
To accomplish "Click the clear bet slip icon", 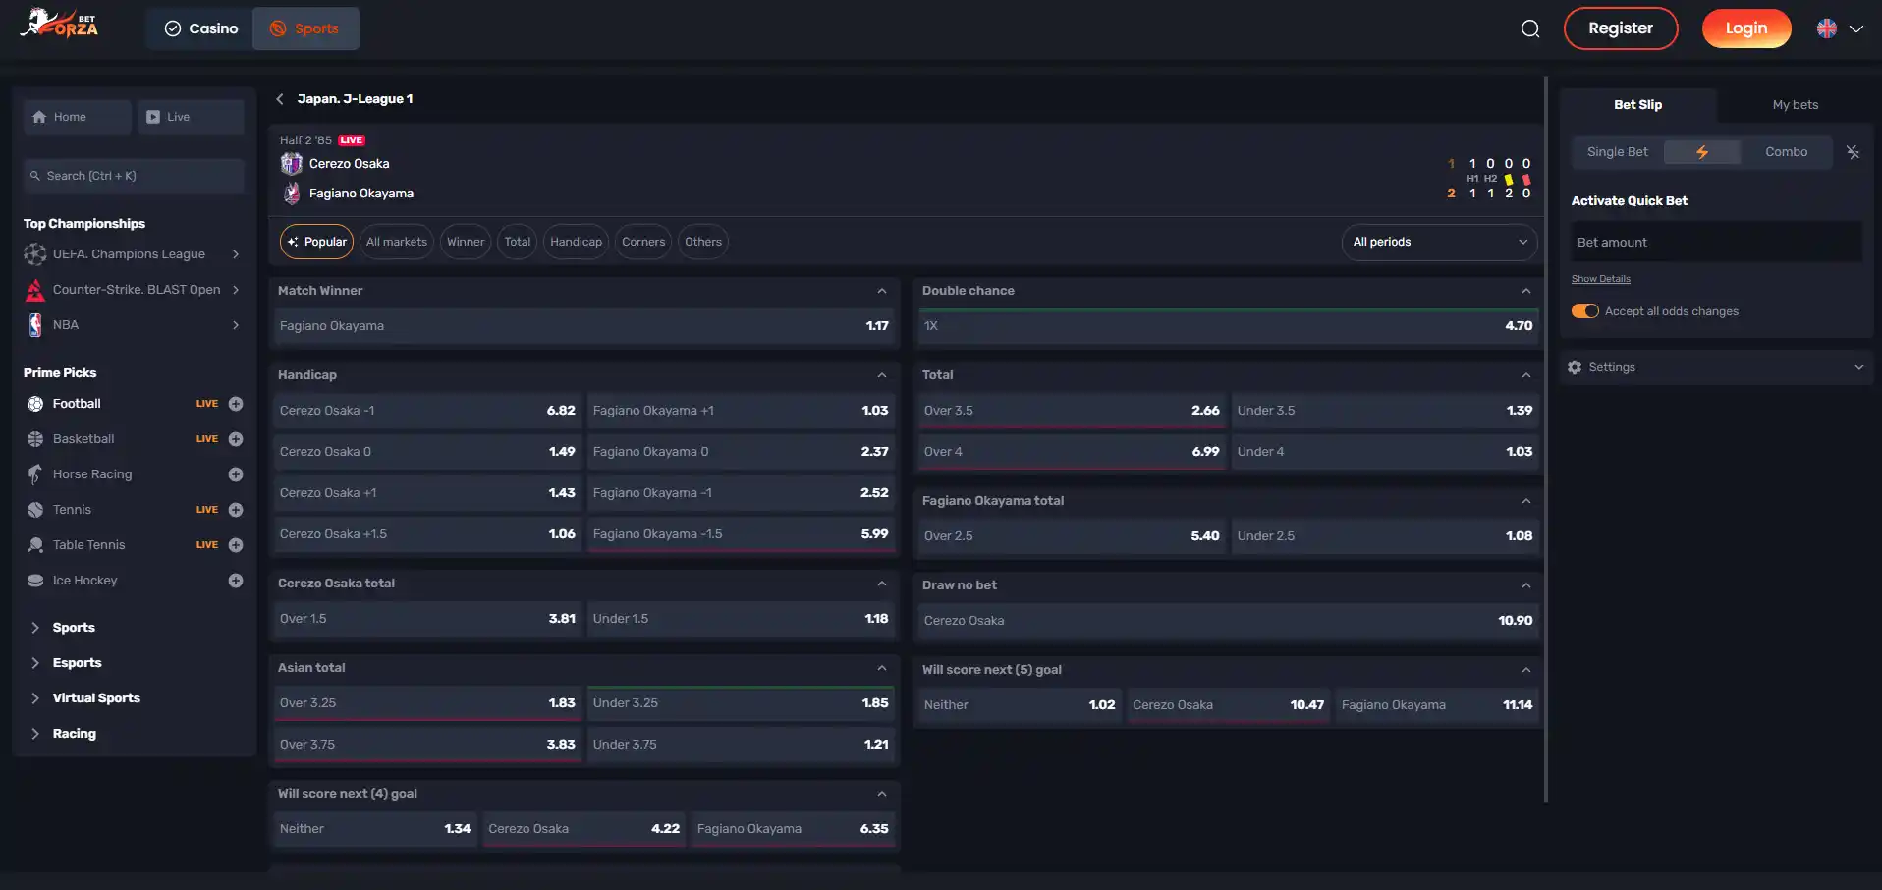I will (x=1853, y=152).
